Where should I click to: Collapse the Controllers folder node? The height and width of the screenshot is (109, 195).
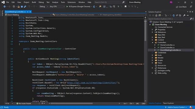(152, 42)
